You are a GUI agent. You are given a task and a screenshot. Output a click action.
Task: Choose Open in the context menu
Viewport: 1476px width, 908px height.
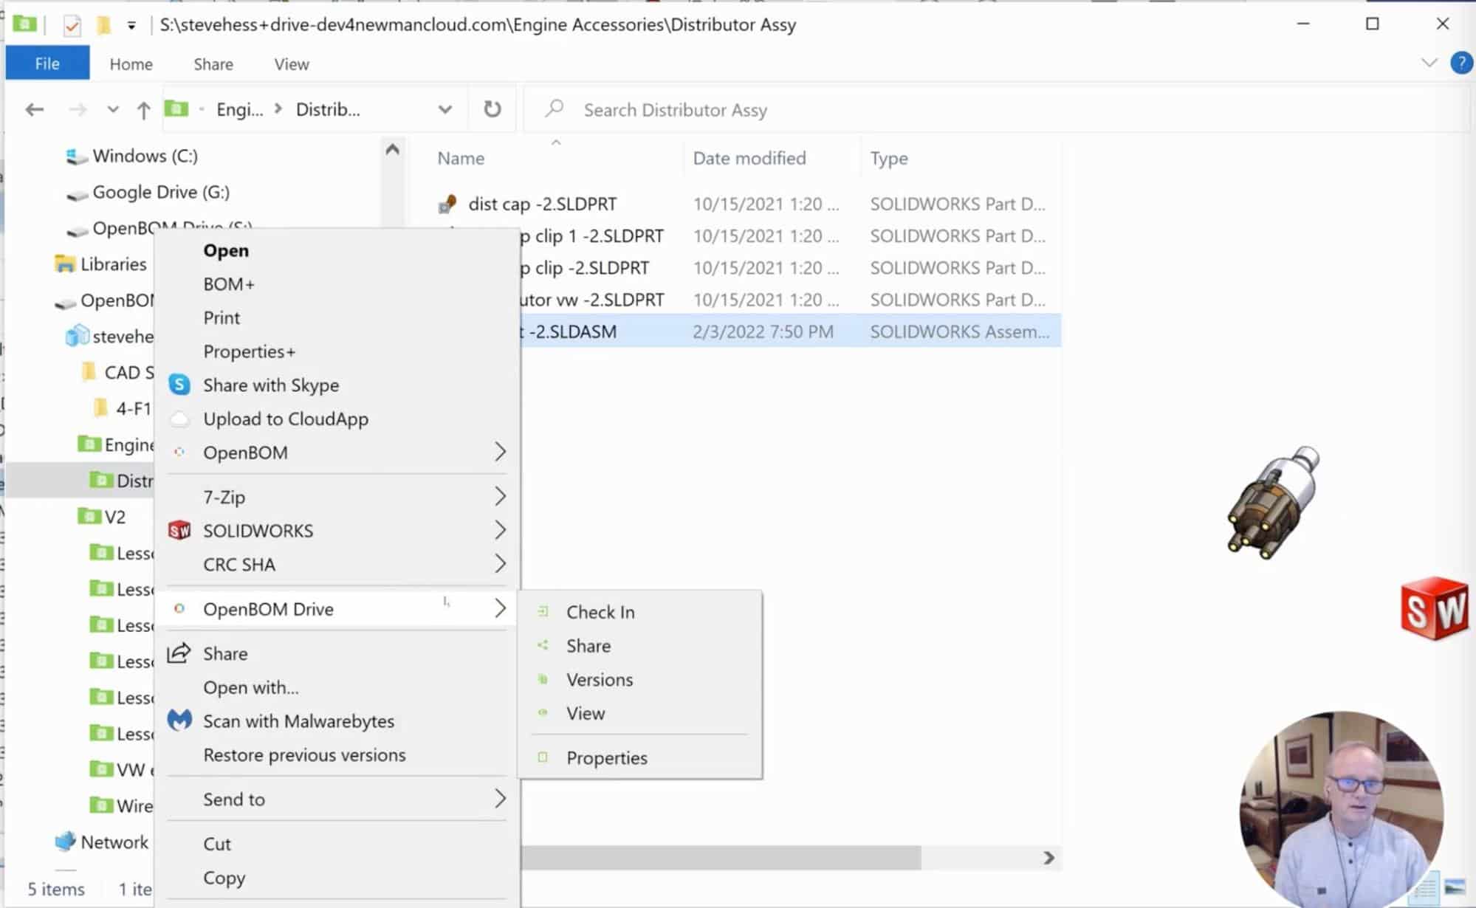(226, 250)
